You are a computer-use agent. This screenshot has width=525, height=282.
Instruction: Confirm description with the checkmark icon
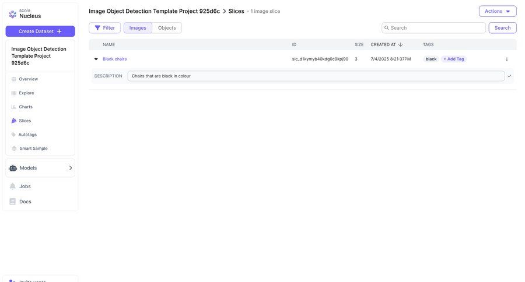[x=509, y=76]
